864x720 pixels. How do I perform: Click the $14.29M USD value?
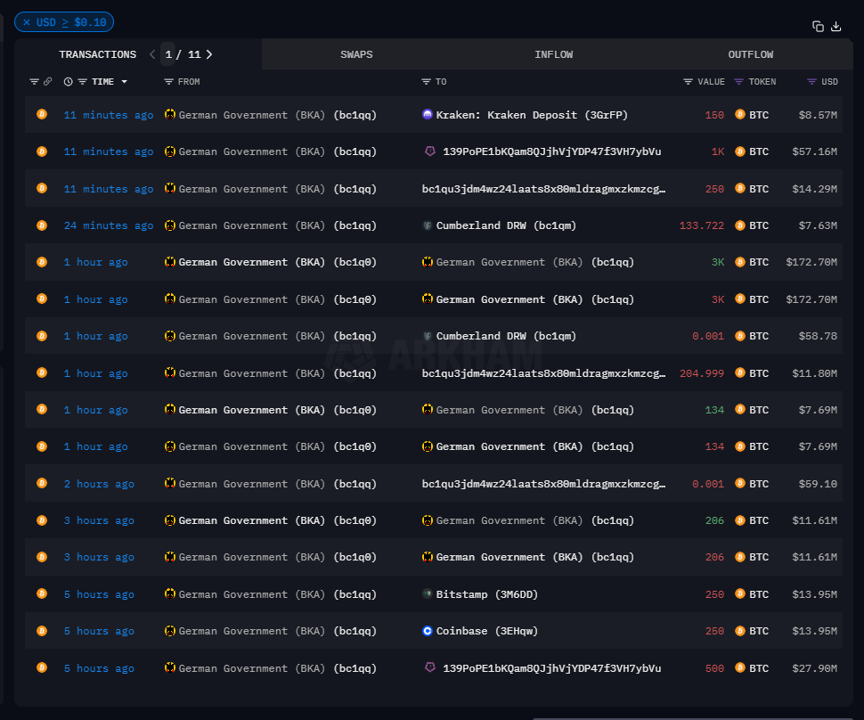click(x=814, y=189)
